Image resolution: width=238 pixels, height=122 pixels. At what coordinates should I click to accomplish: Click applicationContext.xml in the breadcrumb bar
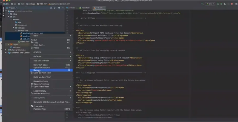[x=59, y=4]
